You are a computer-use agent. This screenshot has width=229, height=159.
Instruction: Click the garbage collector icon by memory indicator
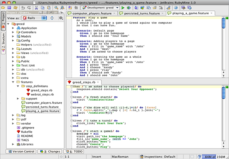[x=200, y=157]
